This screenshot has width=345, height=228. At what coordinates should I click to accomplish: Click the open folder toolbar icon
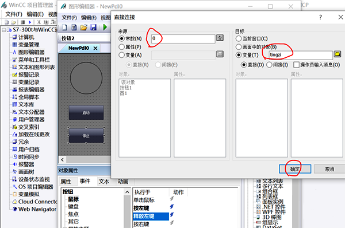(x=83, y=27)
